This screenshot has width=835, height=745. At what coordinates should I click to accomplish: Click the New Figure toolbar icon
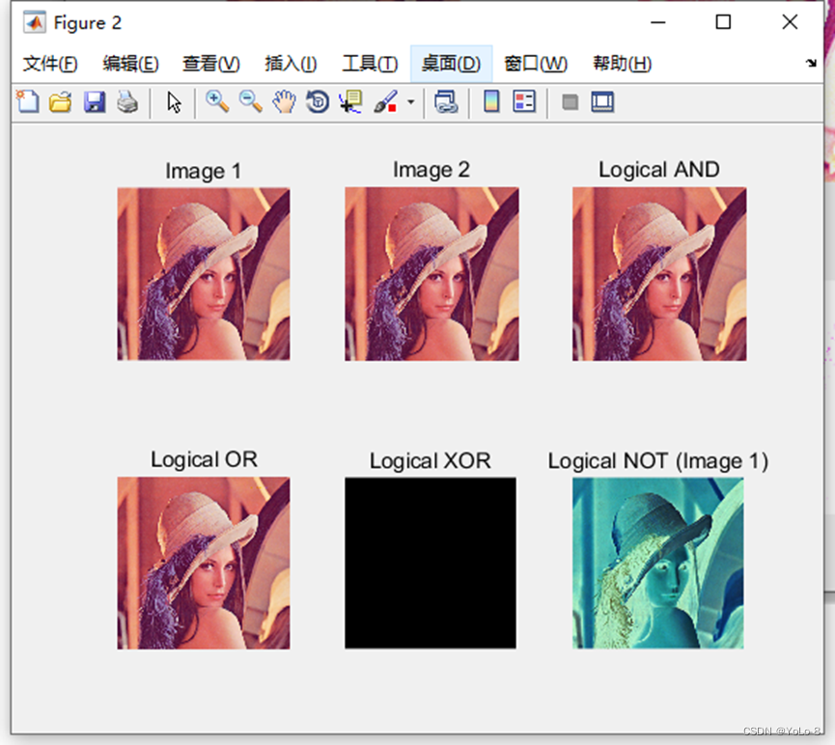[28, 101]
